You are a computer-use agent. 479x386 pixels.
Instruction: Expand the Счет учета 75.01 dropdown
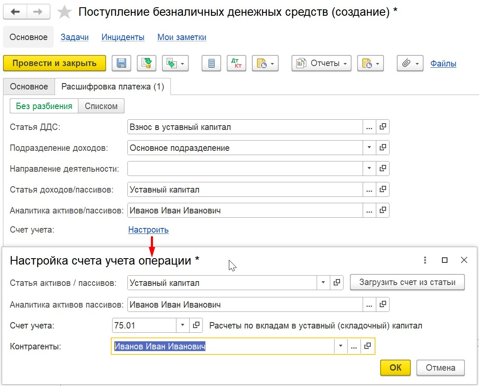pos(183,325)
